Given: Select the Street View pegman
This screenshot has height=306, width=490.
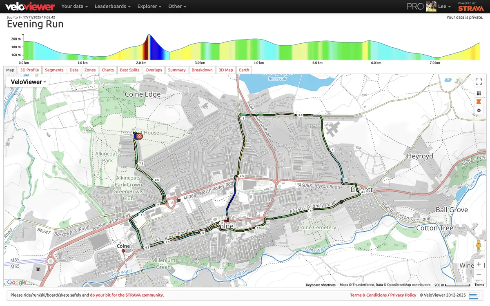Looking at the screenshot, I should pos(479,245).
